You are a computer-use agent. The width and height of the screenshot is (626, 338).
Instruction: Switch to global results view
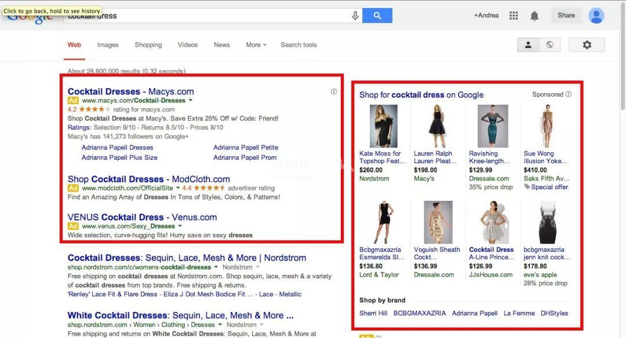(549, 45)
